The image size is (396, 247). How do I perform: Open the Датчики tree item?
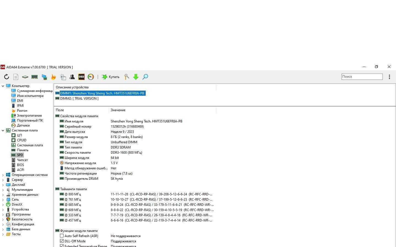[x=20, y=125]
